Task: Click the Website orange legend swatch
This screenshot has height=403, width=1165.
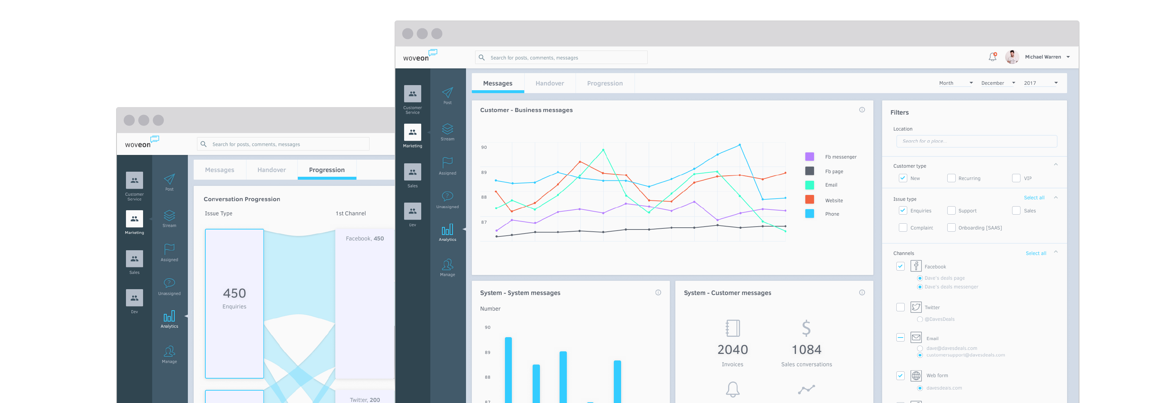Action: pos(810,199)
